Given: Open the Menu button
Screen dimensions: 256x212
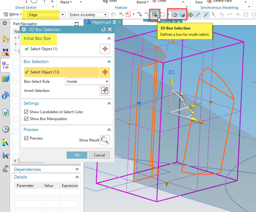Looking at the screenshot, I should tap(12, 14).
